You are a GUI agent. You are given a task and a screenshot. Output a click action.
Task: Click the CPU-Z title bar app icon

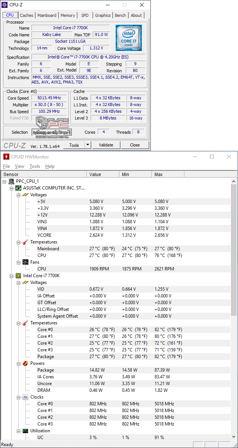pyautogui.click(x=5, y=5)
